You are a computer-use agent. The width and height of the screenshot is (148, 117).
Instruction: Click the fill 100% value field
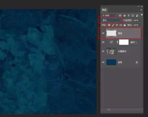coord(136,25)
